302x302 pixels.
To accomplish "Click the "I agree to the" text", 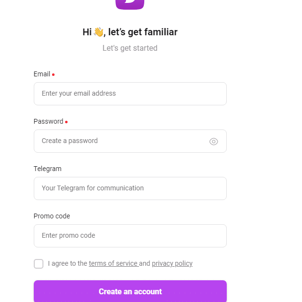I will (x=68, y=263).
